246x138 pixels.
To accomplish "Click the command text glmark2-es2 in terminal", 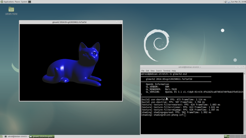I will coord(180,74).
